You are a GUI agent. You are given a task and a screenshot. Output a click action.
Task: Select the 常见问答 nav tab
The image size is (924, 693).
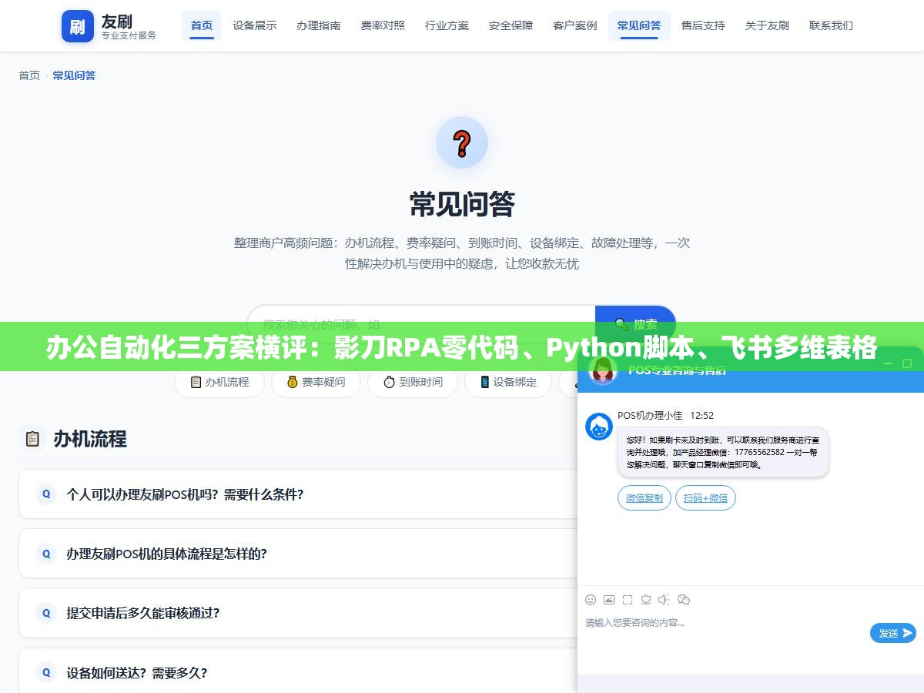(x=639, y=25)
